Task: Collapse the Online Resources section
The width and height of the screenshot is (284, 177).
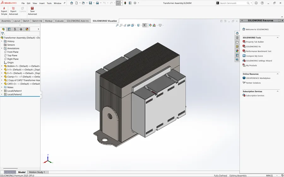Action: 277,74
